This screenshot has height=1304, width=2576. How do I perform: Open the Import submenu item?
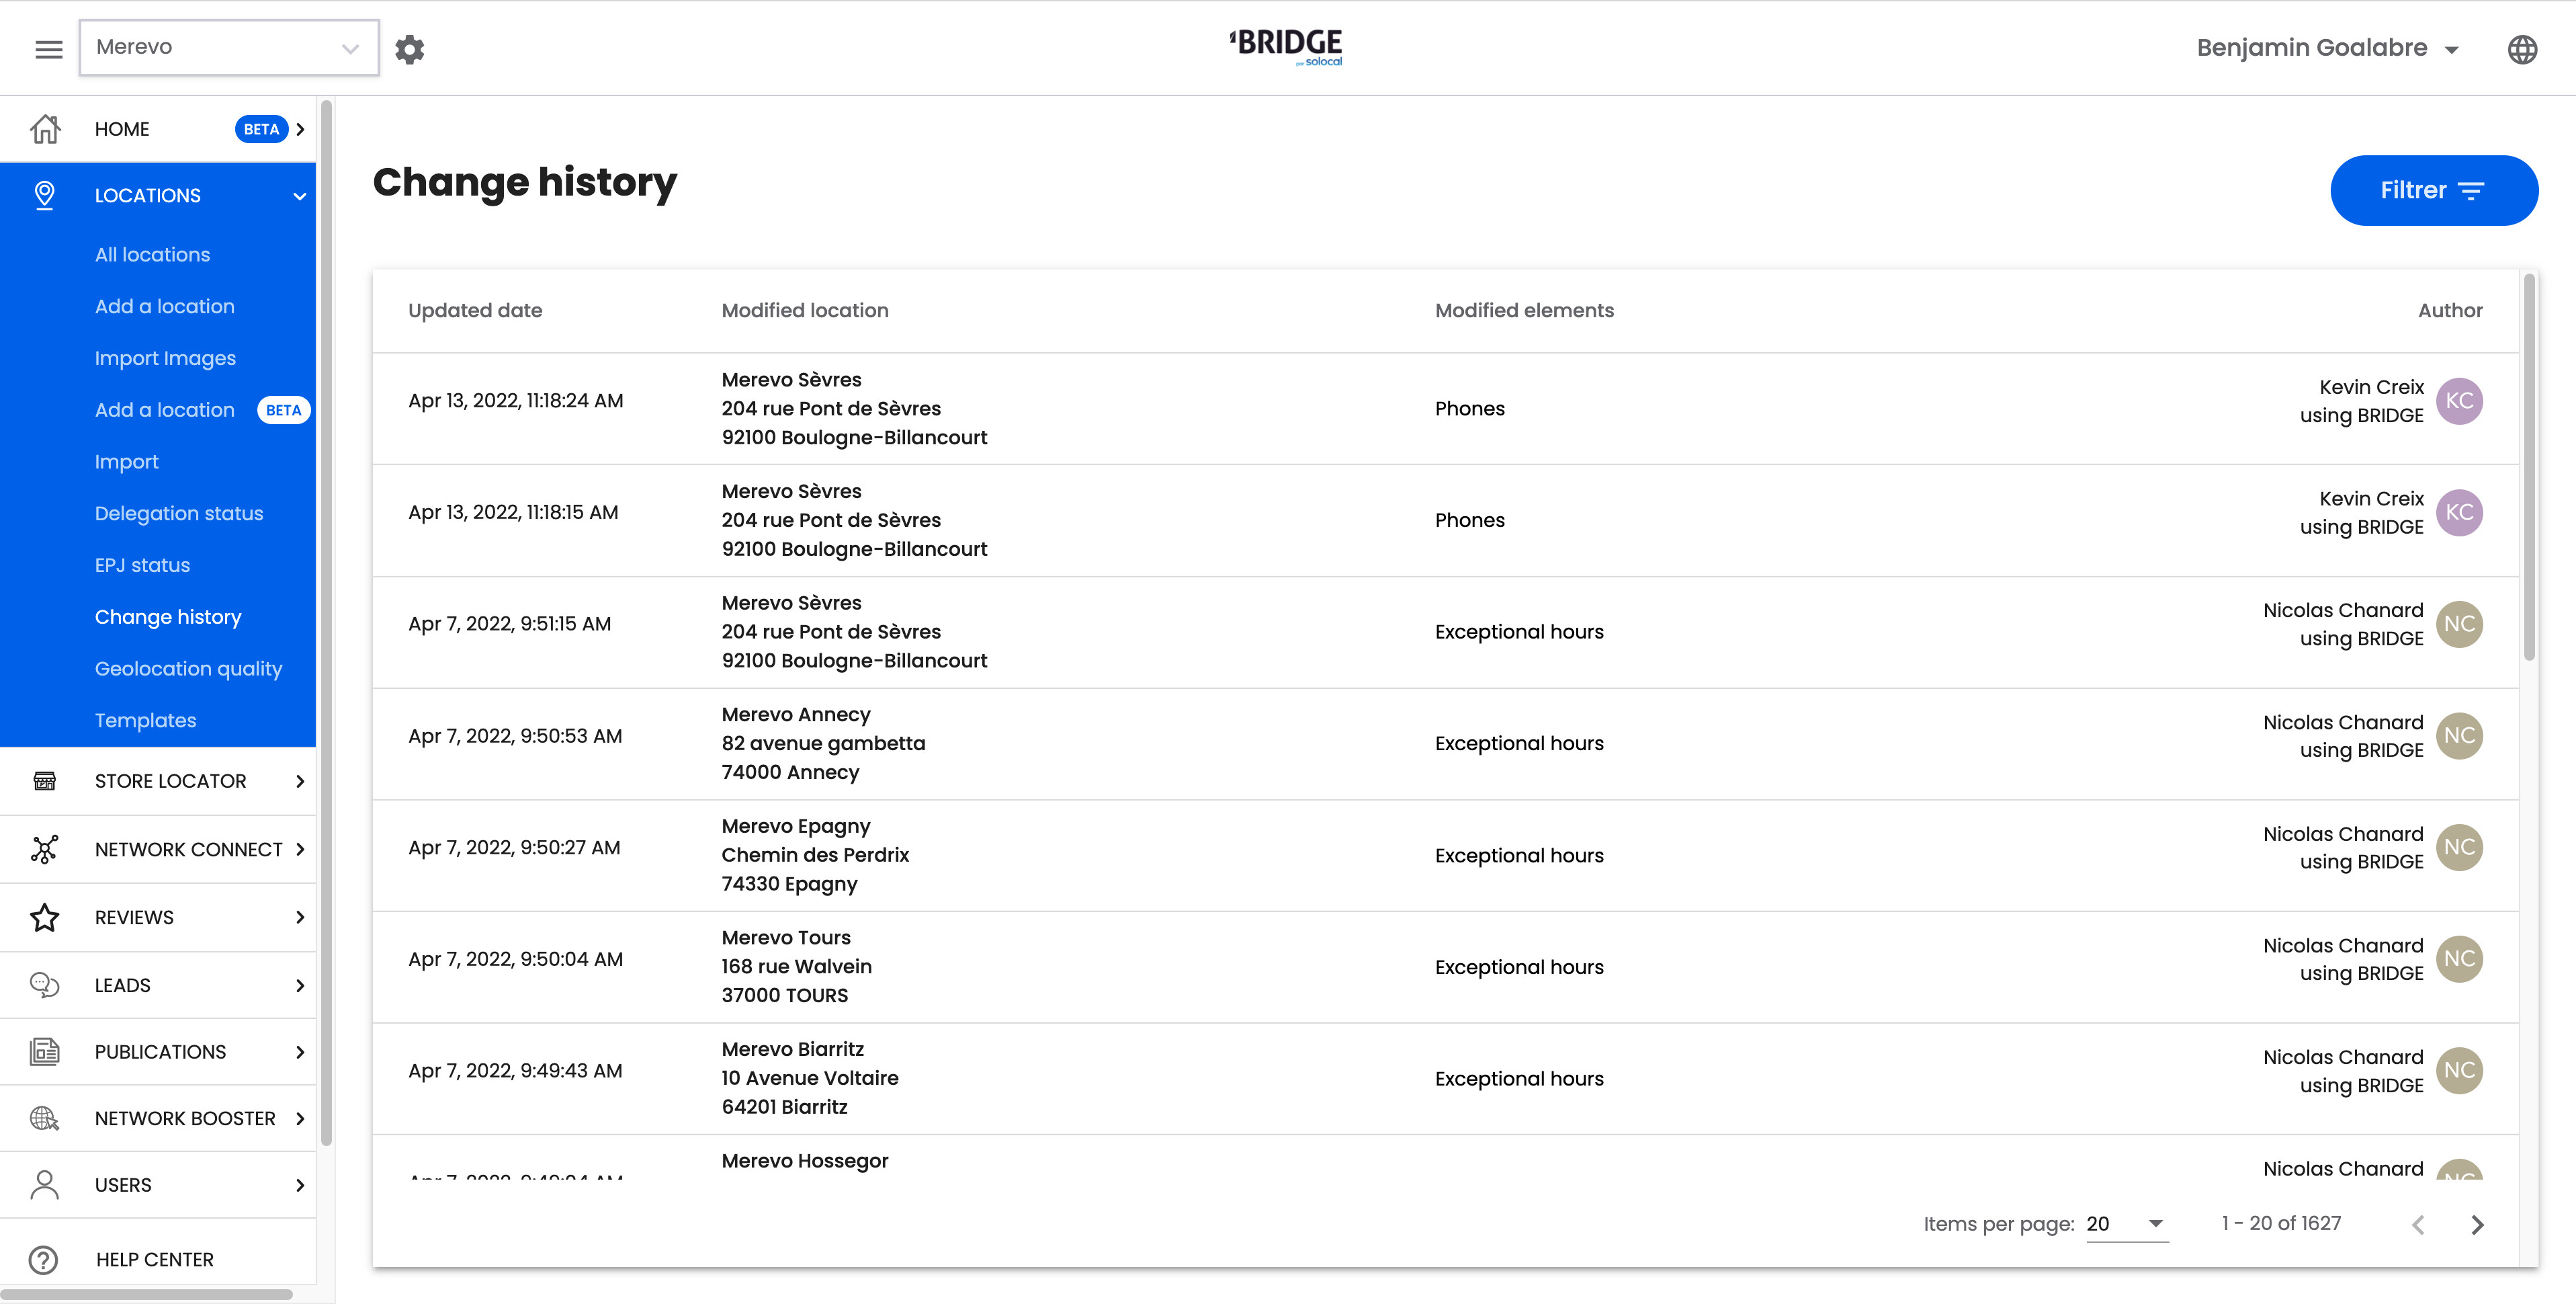pos(126,461)
